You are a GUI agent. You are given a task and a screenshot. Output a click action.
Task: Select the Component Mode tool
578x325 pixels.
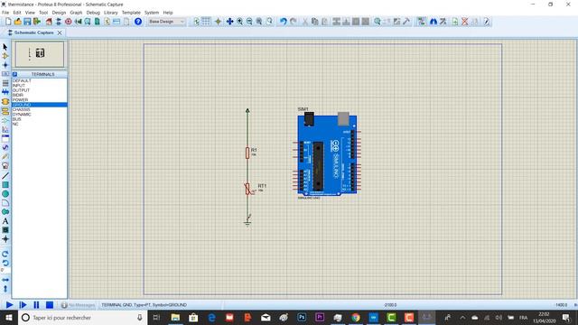5,56
